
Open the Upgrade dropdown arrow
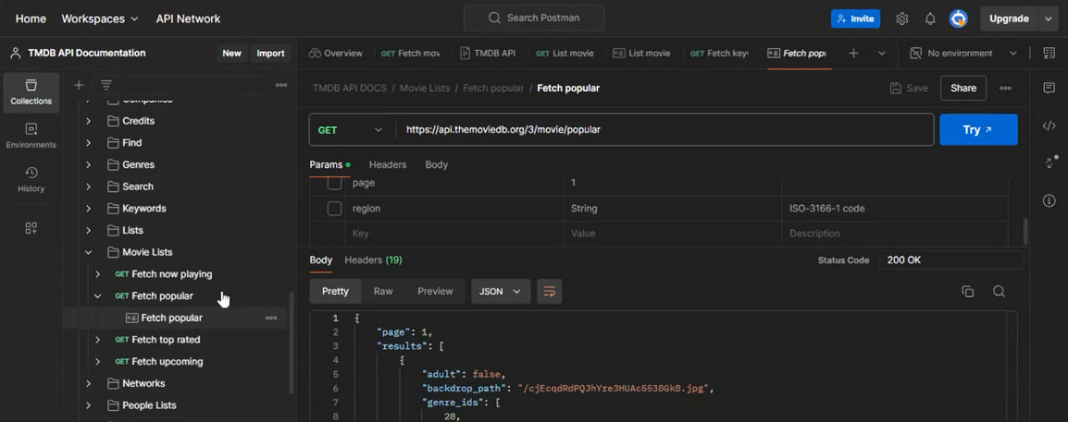[1049, 18]
